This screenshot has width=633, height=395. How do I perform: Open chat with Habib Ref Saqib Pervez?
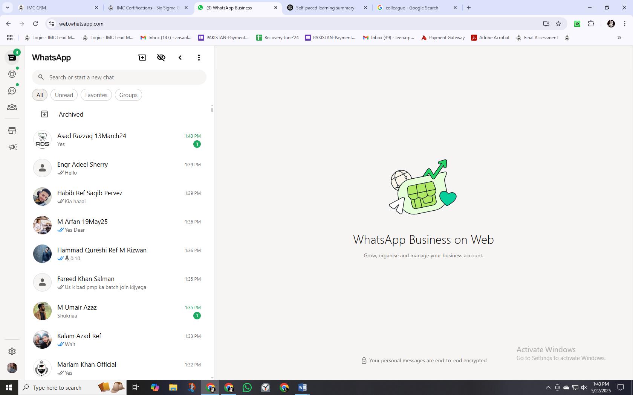click(118, 197)
